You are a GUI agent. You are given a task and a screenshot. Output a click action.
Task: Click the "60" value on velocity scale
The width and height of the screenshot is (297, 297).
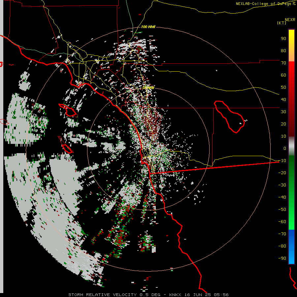[283, 75]
